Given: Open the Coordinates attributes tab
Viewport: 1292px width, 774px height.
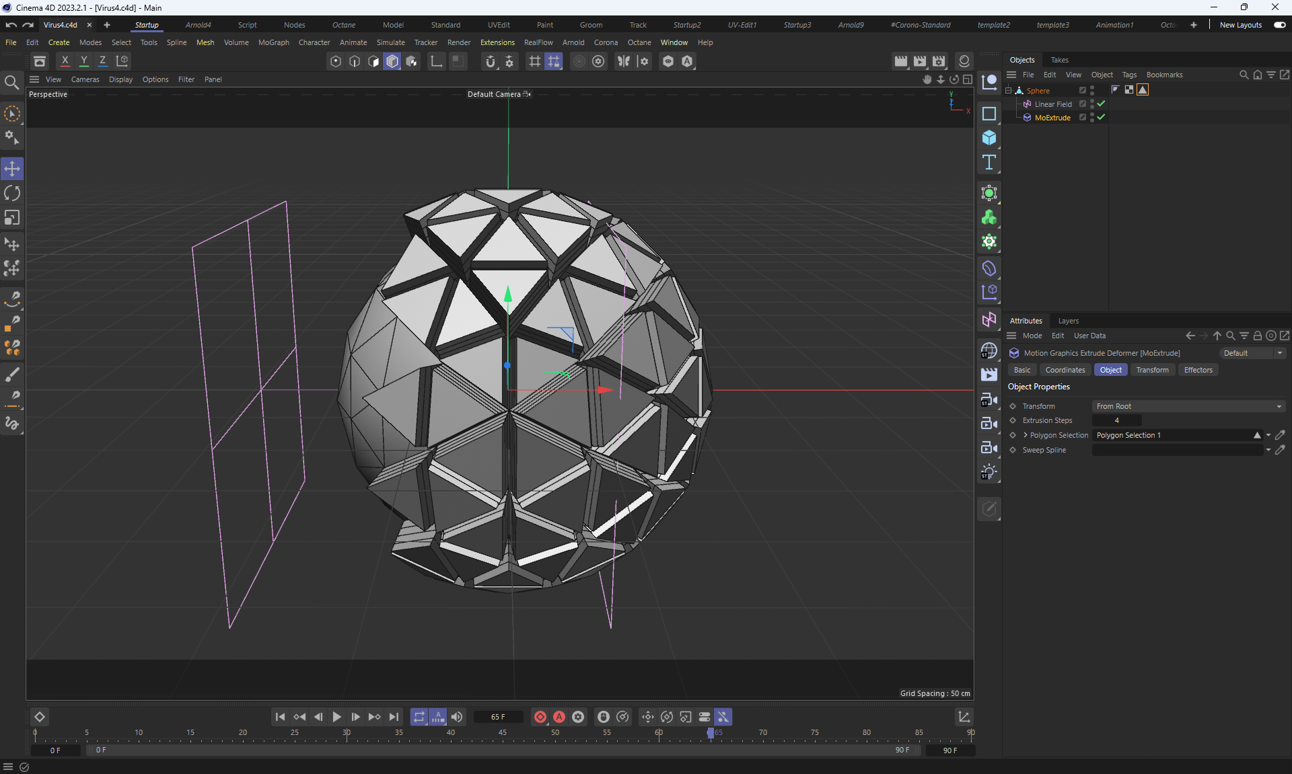Looking at the screenshot, I should (x=1065, y=370).
